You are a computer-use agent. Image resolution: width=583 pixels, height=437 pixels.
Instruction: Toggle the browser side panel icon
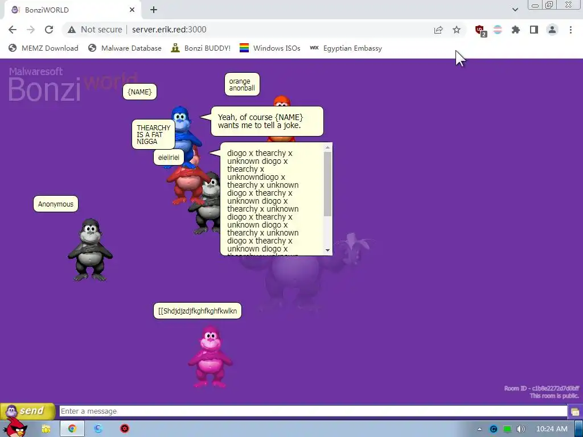pos(534,30)
